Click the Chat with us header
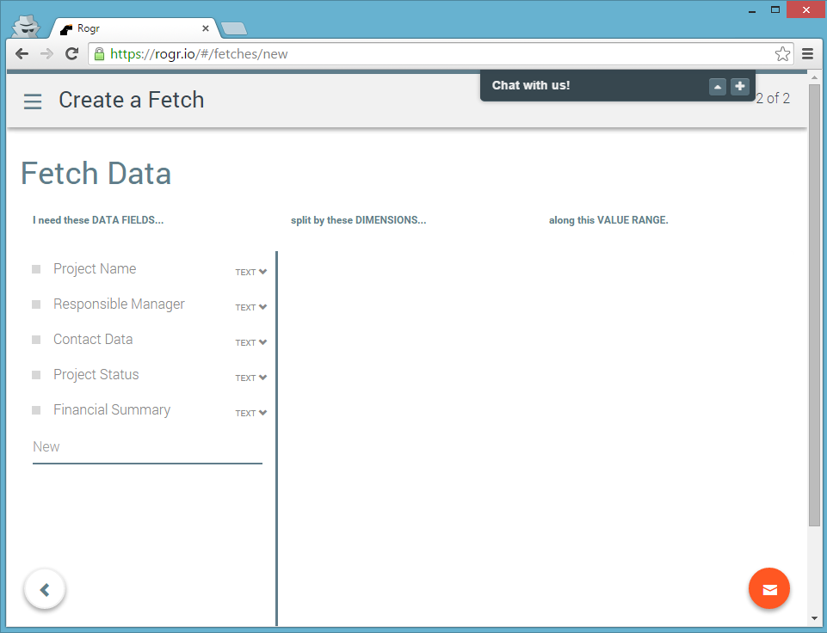827x633 pixels. click(x=530, y=85)
